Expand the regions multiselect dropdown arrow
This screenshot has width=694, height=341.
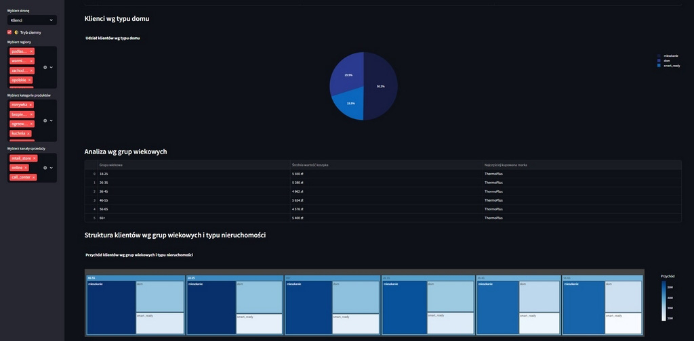[52, 67]
